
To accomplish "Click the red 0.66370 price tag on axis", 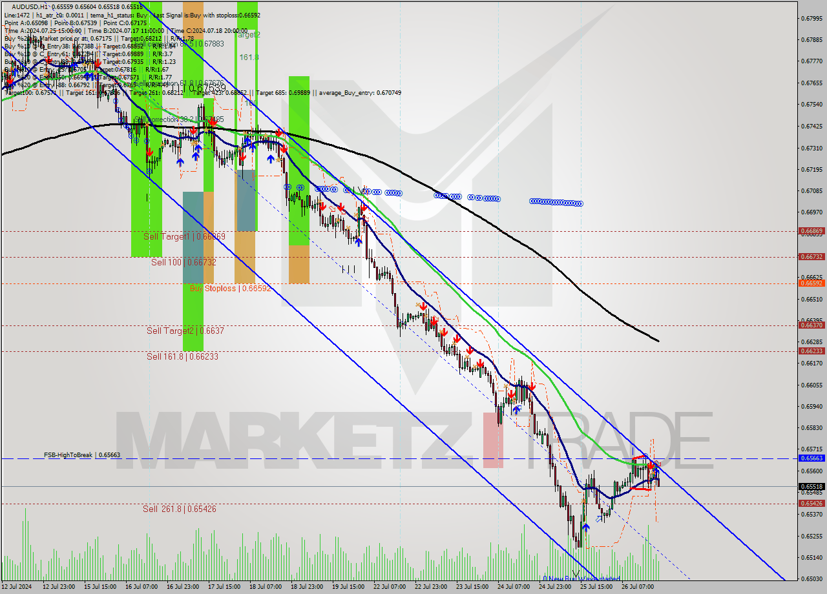I will pos(811,325).
